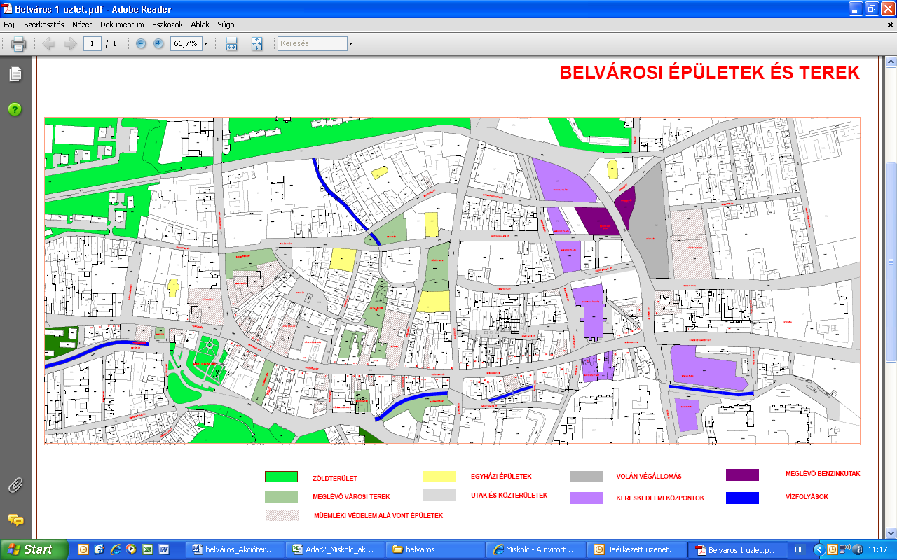Viewport: 897px width, 560px height.
Task: Select the Fit Page icon
Action: pos(256,44)
